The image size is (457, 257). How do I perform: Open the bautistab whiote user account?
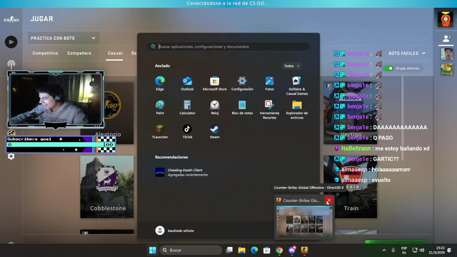click(x=175, y=231)
